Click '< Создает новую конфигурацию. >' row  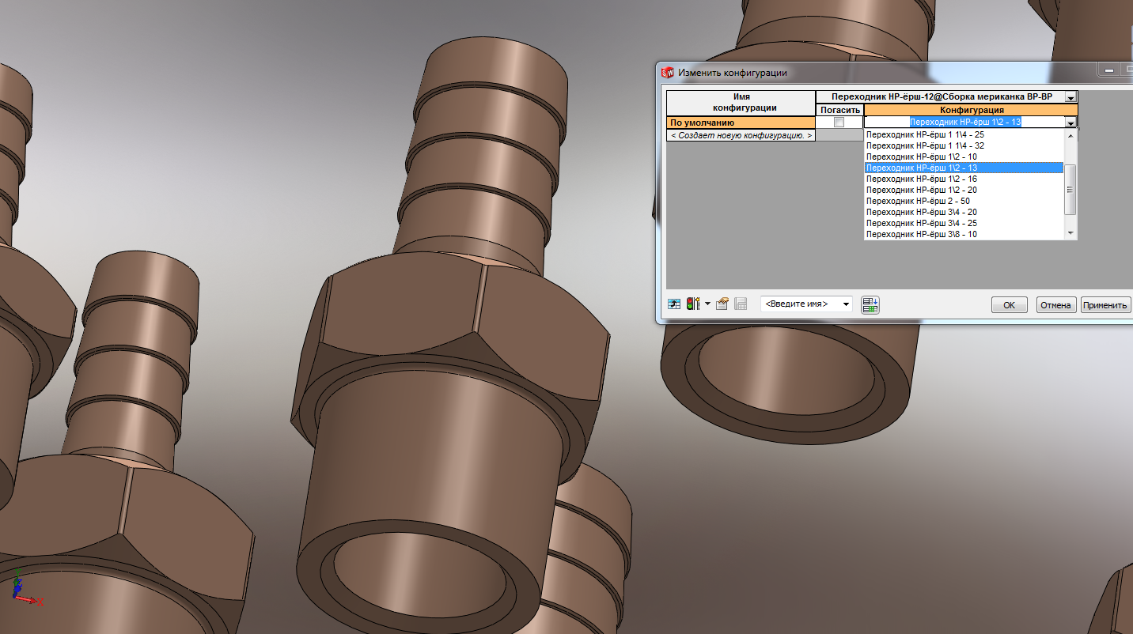[741, 135]
